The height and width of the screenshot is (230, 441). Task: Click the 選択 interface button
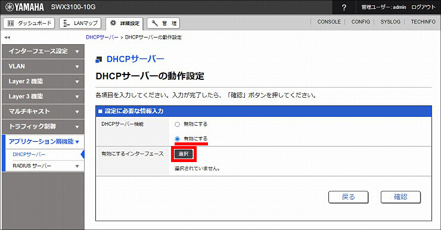184,154
